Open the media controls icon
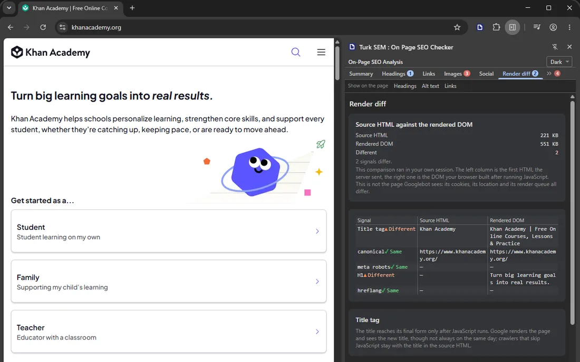This screenshot has height=362, width=580. click(537, 27)
